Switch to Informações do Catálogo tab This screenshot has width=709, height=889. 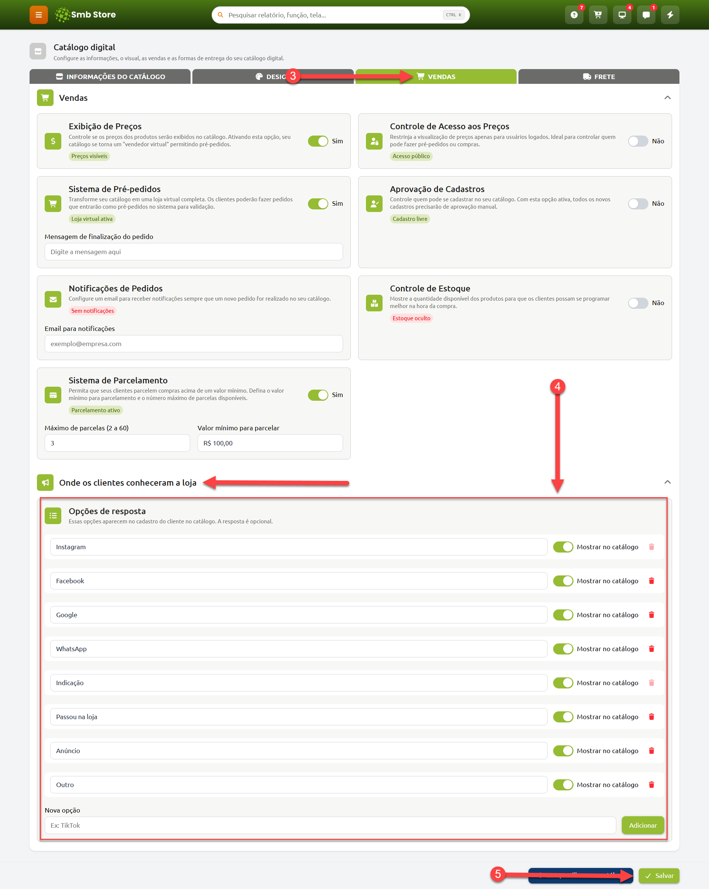[x=110, y=77]
